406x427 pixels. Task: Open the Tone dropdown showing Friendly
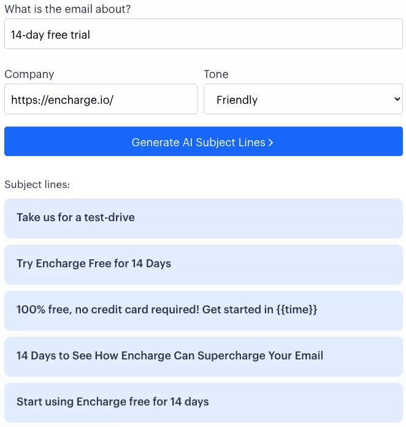pos(303,99)
